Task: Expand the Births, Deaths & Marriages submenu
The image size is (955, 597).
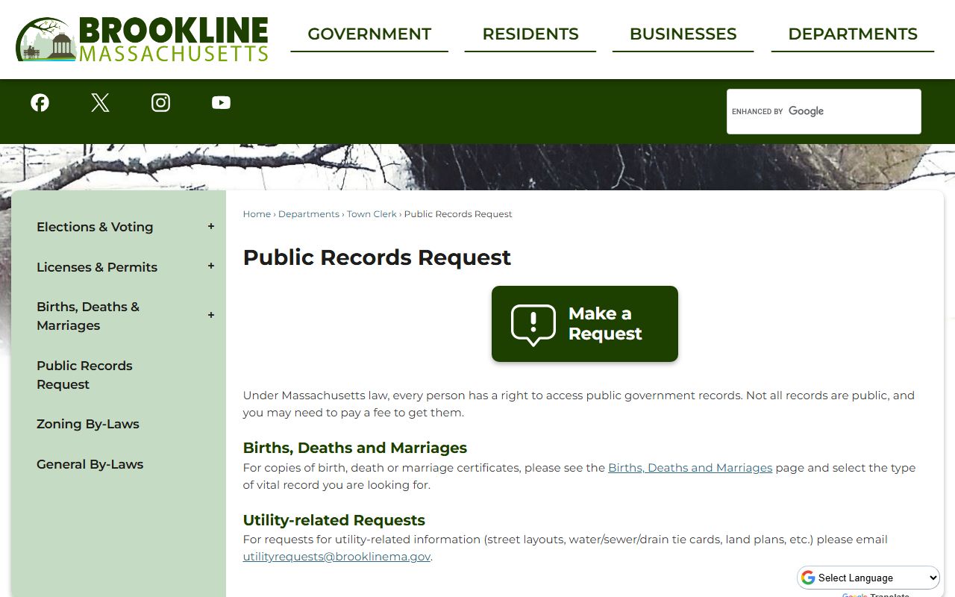Action: tap(211, 316)
